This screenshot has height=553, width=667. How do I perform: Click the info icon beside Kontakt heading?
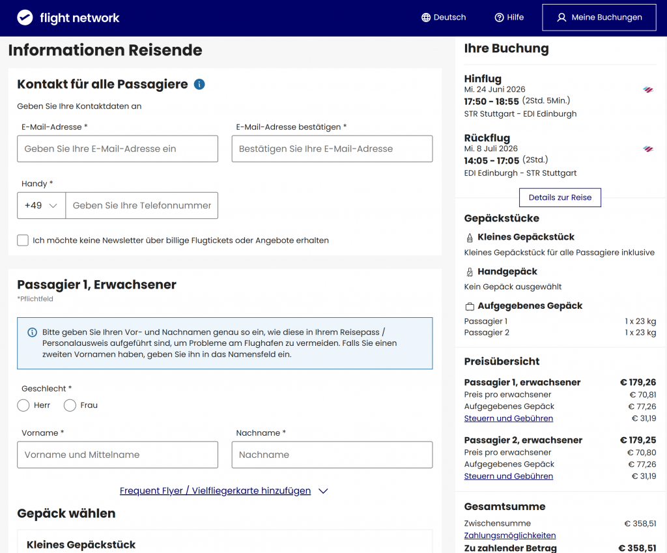pos(199,84)
